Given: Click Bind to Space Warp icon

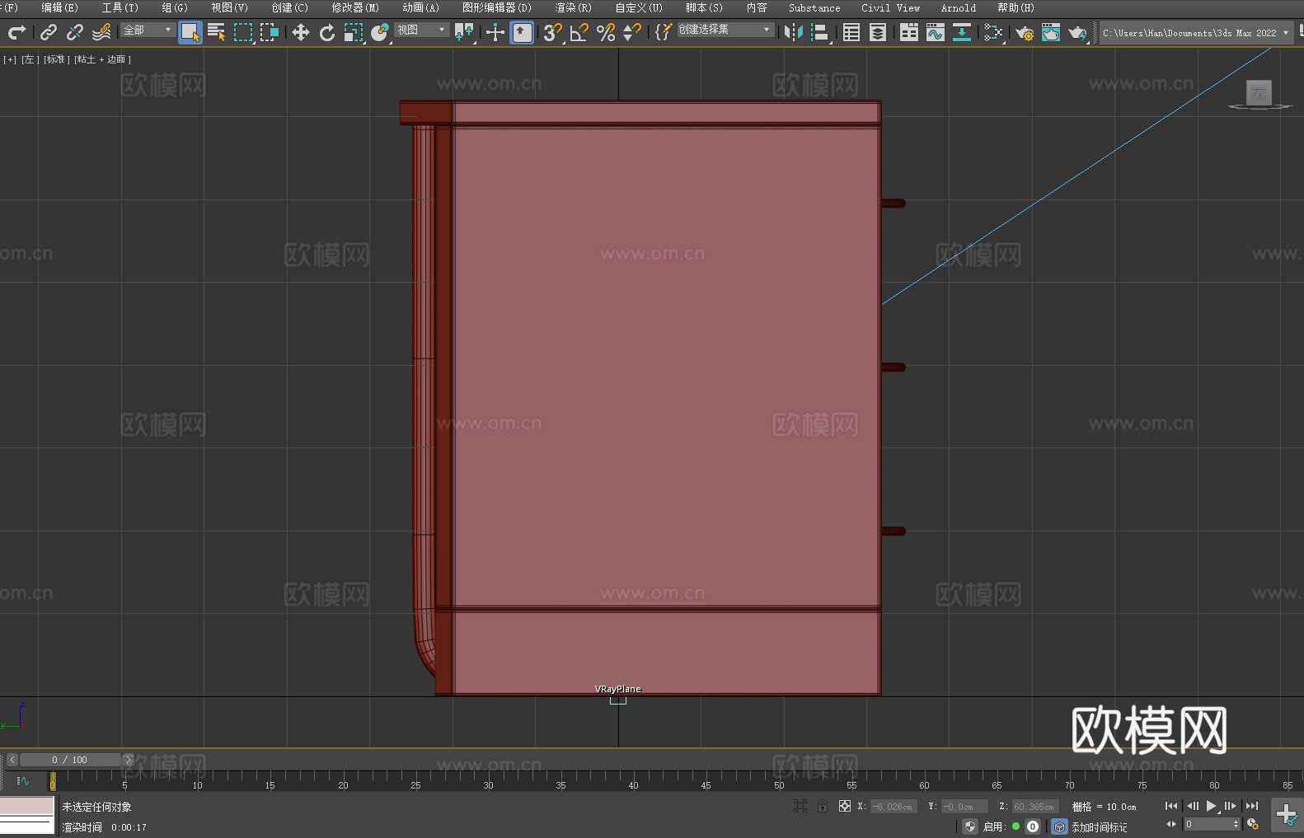Looking at the screenshot, I should (101, 32).
